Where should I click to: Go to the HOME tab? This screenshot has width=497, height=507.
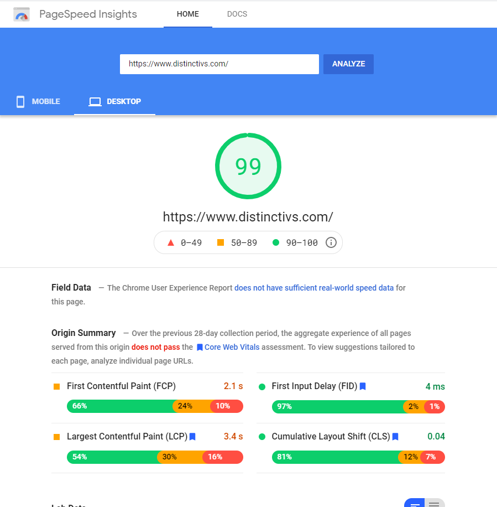[x=187, y=14]
